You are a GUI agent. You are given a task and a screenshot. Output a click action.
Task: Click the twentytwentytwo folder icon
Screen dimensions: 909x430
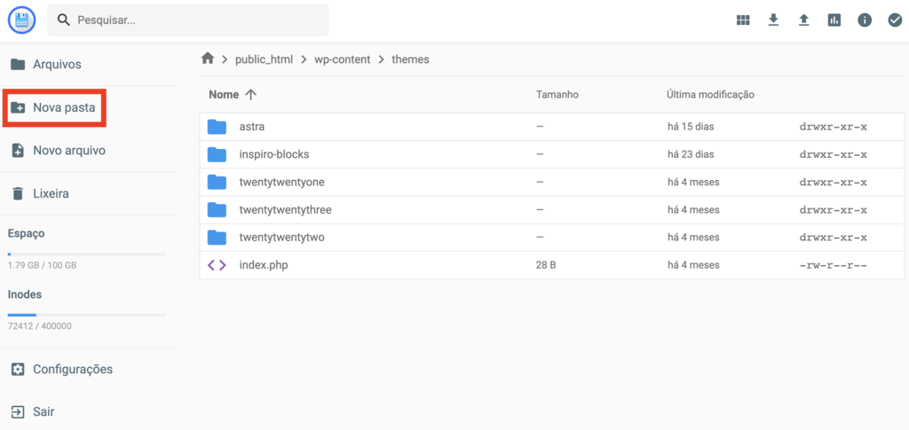point(217,238)
